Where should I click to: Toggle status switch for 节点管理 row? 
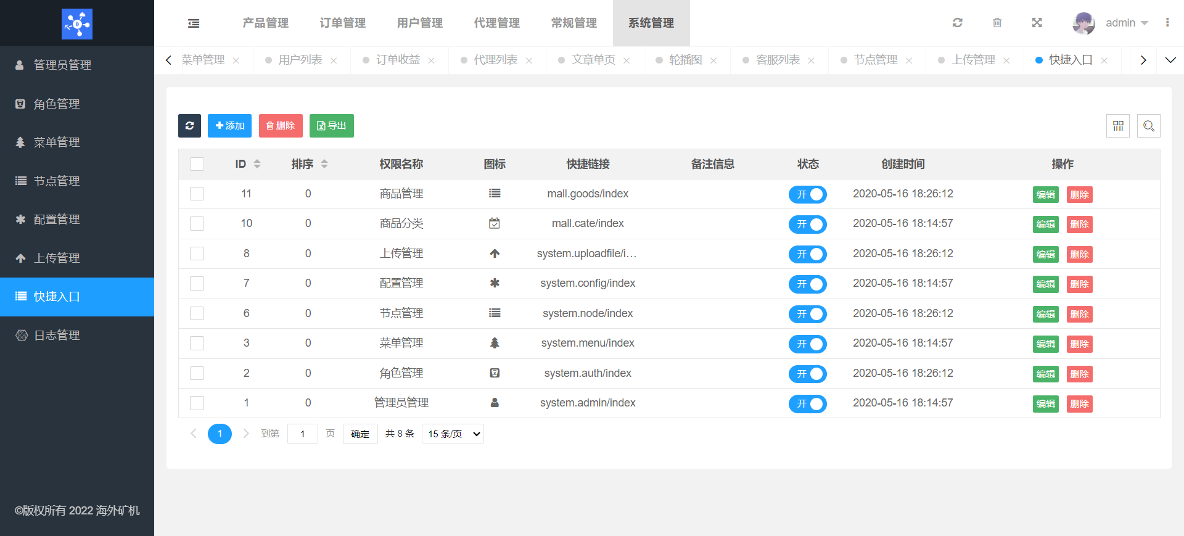(x=808, y=314)
